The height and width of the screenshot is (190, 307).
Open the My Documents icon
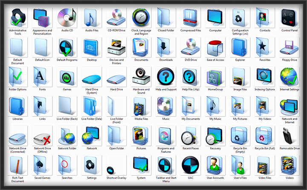pyautogui.click(x=190, y=106)
